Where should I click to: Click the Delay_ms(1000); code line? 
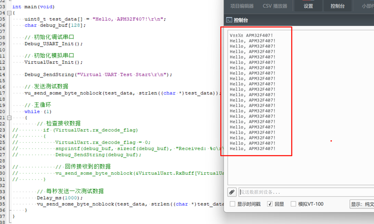click(60, 198)
